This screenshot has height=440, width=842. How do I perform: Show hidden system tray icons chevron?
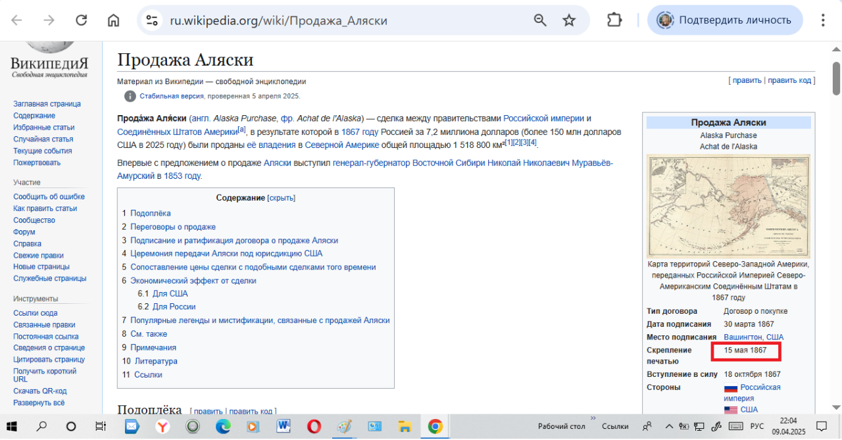669,426
